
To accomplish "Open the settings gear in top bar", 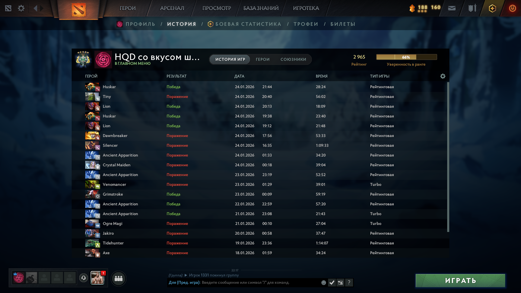I will 21,8.
